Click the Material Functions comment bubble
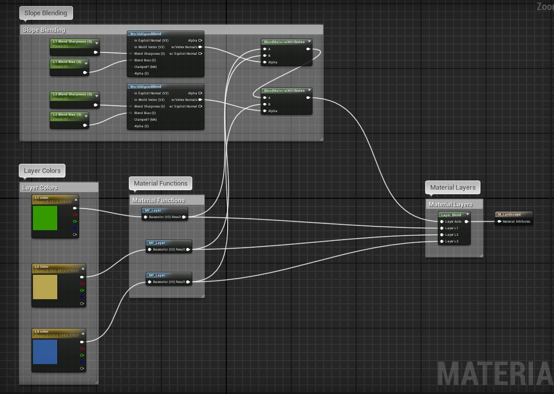This screenshot has width=554, height=394. point(160,184)
